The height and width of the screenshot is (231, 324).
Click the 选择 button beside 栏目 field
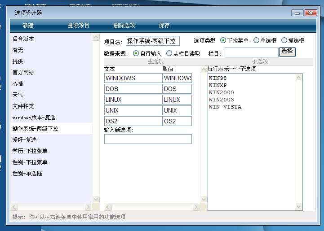coord(287,52)
